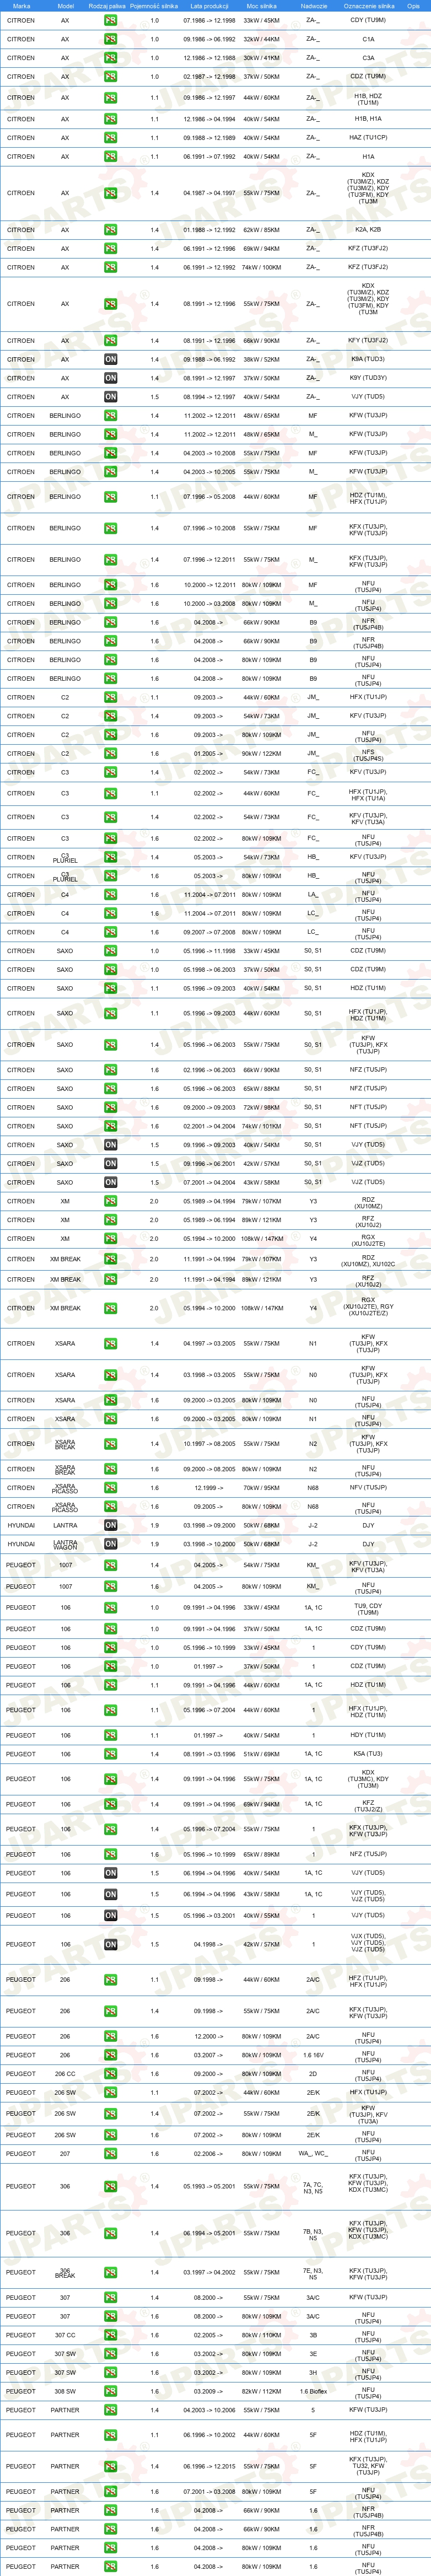The width and height of the screenshot is (431, 2576).
Task: Select petrol icon in Peugeot 308 SW row
Action: pos(110,2392)
